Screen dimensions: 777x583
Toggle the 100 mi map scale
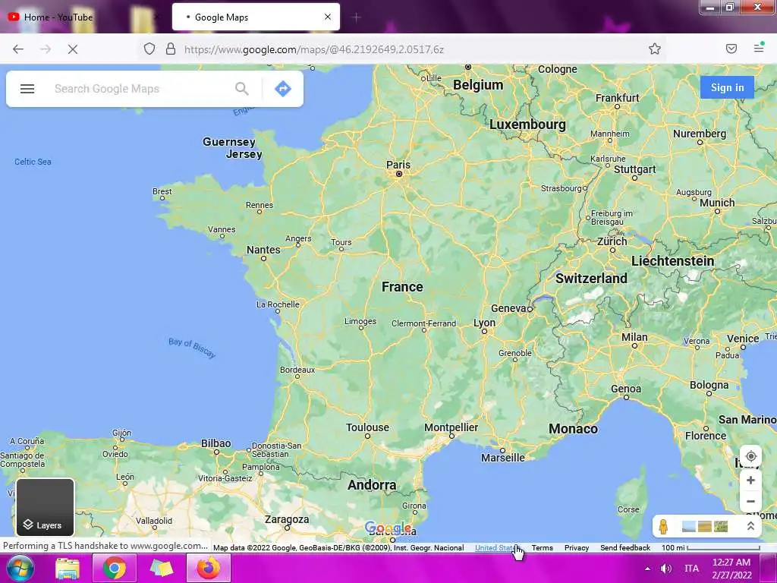710,548
